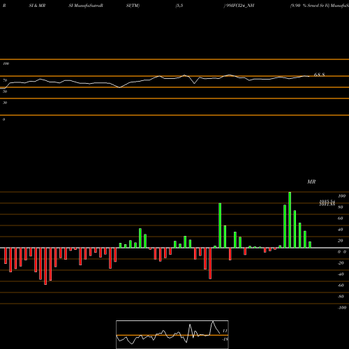The image size is (349, 349).
Task: Click the longest red MR histogram bar
Action: click(x=45, y=266)
